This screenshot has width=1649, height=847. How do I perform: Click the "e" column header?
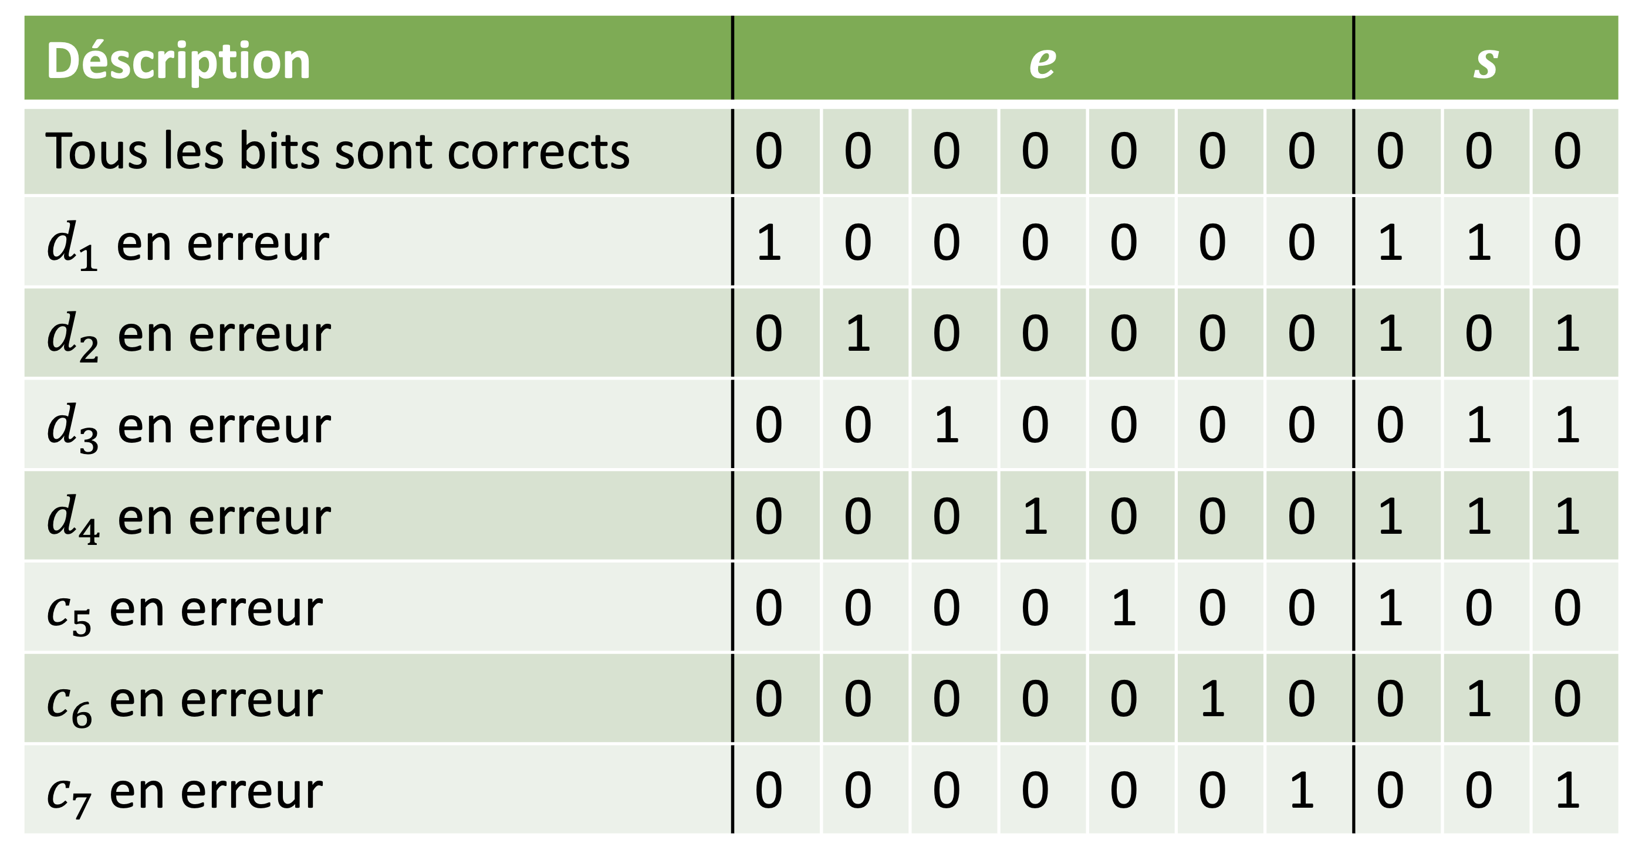pos(1042,62)
